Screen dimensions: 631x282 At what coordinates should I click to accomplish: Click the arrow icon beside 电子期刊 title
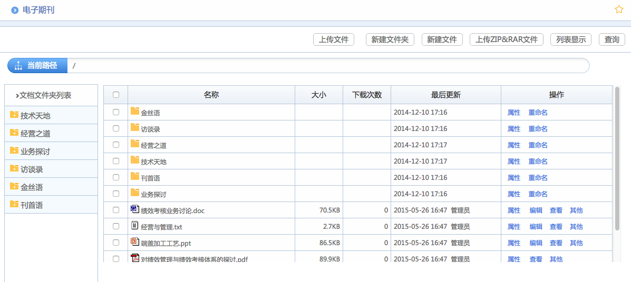[15, 10]
